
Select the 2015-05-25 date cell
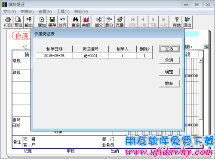[54, 56]
